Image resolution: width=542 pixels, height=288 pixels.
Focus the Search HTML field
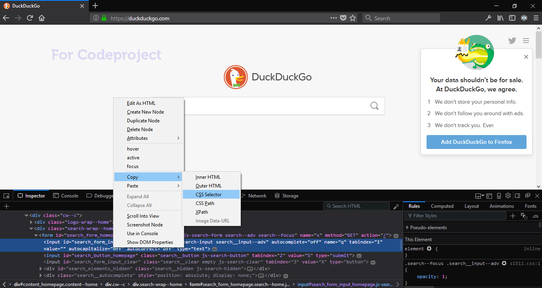[x=357, y=206]
